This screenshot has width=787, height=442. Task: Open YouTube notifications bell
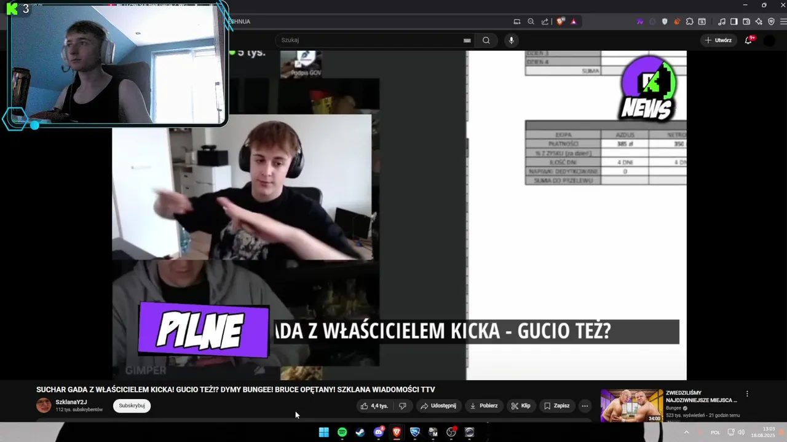click(x=748, y=41)
